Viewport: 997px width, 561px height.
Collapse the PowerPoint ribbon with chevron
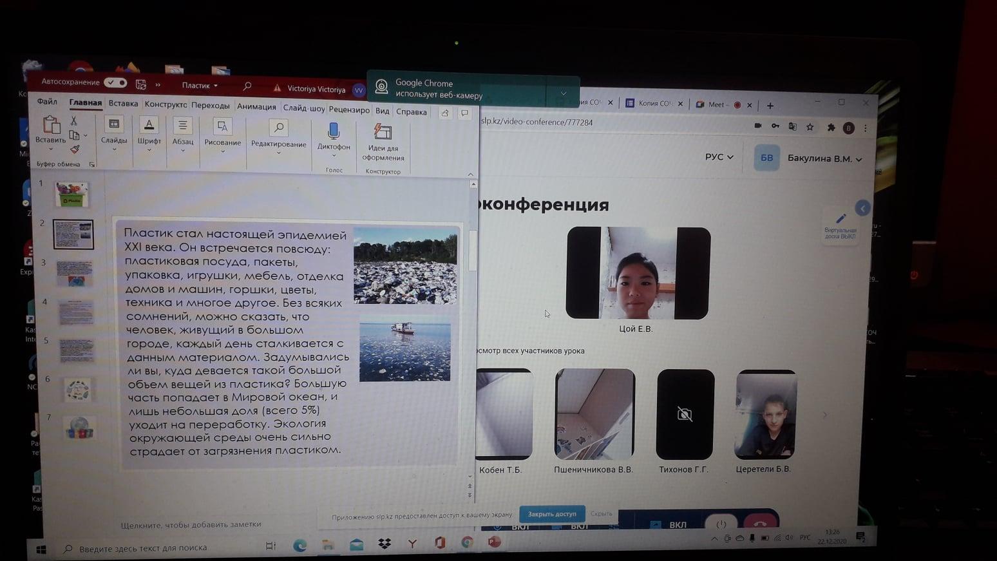click(x=470, y=175)
